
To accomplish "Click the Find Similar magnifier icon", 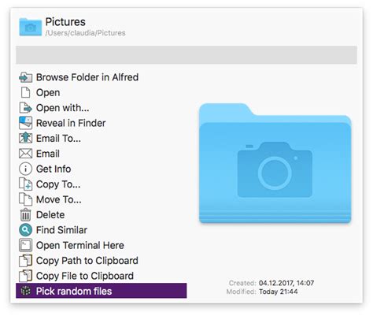I will pos(26,230).
